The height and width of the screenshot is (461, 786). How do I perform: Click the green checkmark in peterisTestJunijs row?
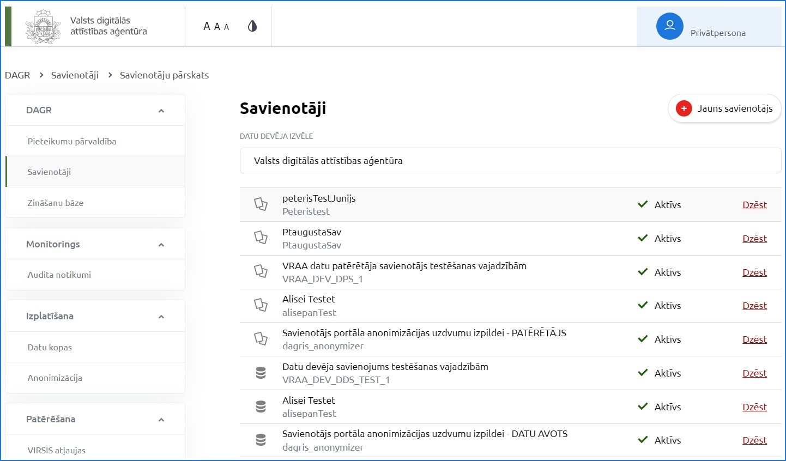(x=643, y=204)
